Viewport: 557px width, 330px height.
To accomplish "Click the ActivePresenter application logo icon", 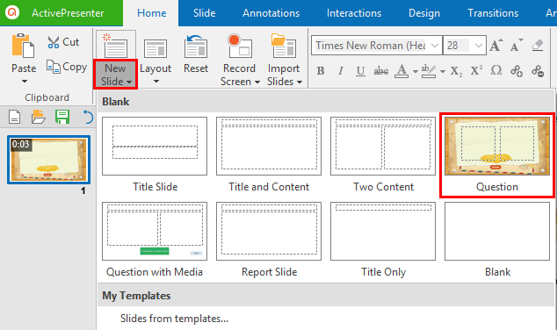I will pyautogui.click(x=12, y=12).
